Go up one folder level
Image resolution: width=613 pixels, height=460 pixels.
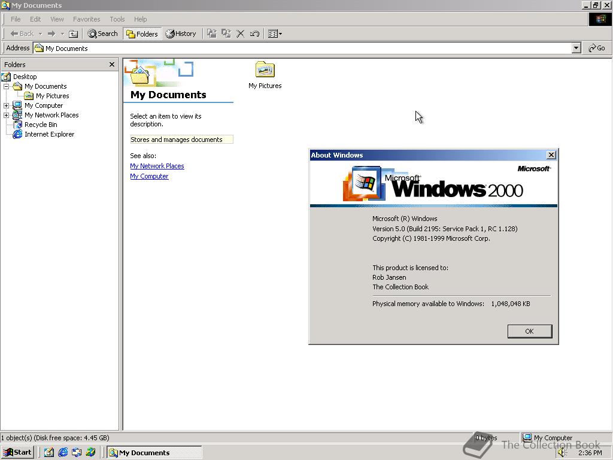point(74,34)
